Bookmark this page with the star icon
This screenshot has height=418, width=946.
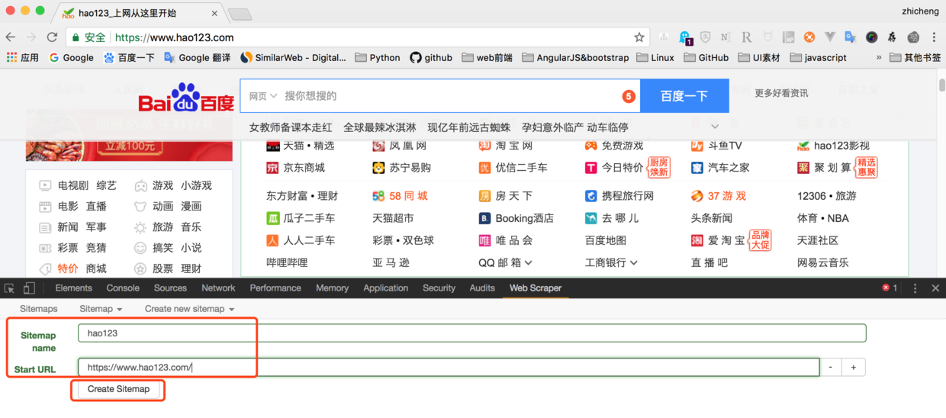click(x=639, y=37)
